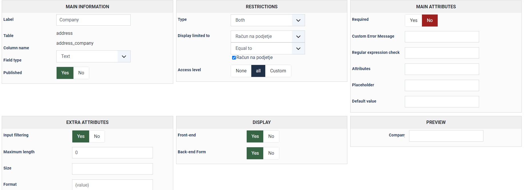Click the Regular expression check field
The image size is (524, 190).
(x=442, y=53)
